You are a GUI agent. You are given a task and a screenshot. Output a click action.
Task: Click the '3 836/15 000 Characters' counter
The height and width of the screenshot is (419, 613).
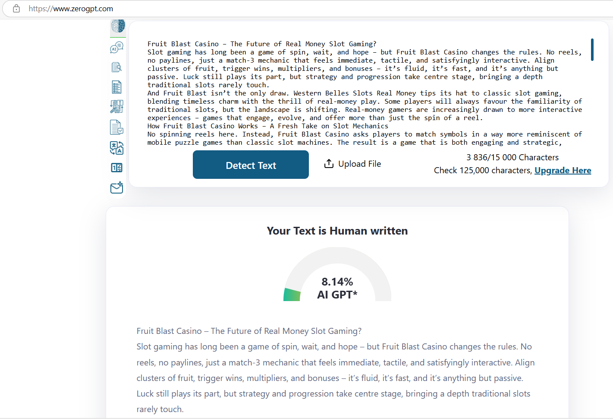pyautogui.click(x=512, y=157)
